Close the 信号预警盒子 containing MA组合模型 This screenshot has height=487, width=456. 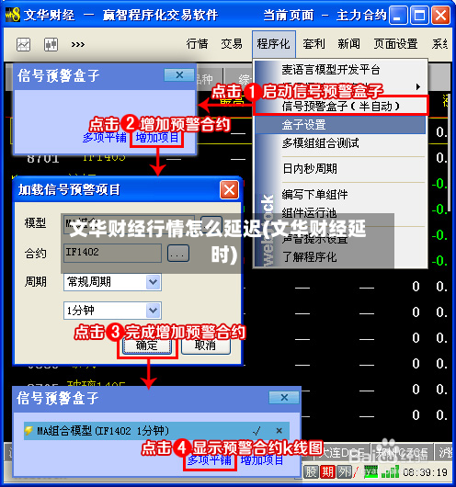click(284, 398)
